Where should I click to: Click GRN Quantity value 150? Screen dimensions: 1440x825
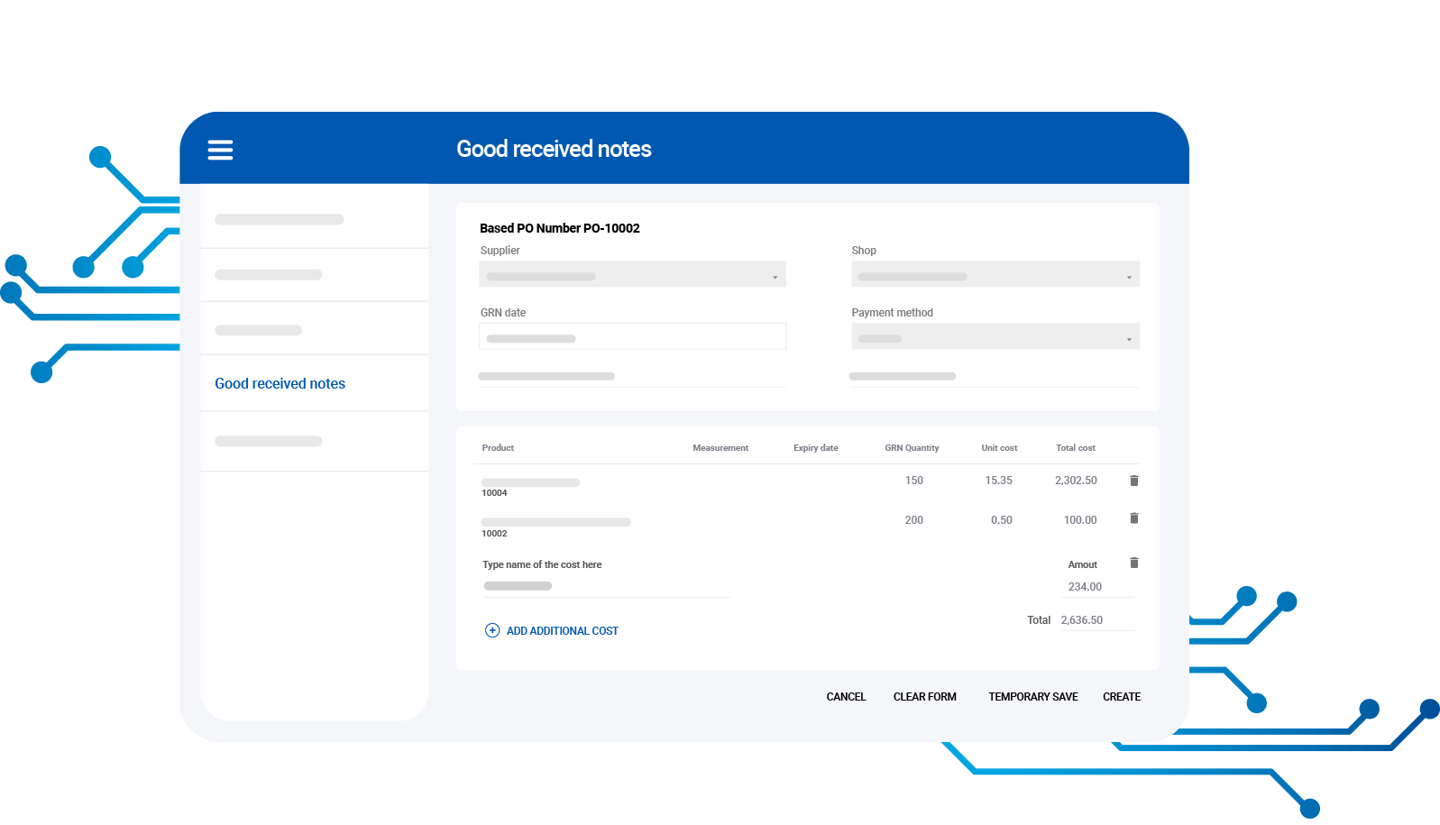coord(913,481)
